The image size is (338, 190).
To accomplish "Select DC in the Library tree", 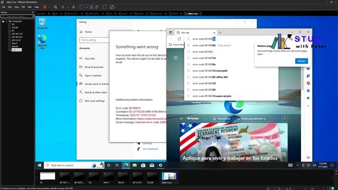I will coord(13,24).
